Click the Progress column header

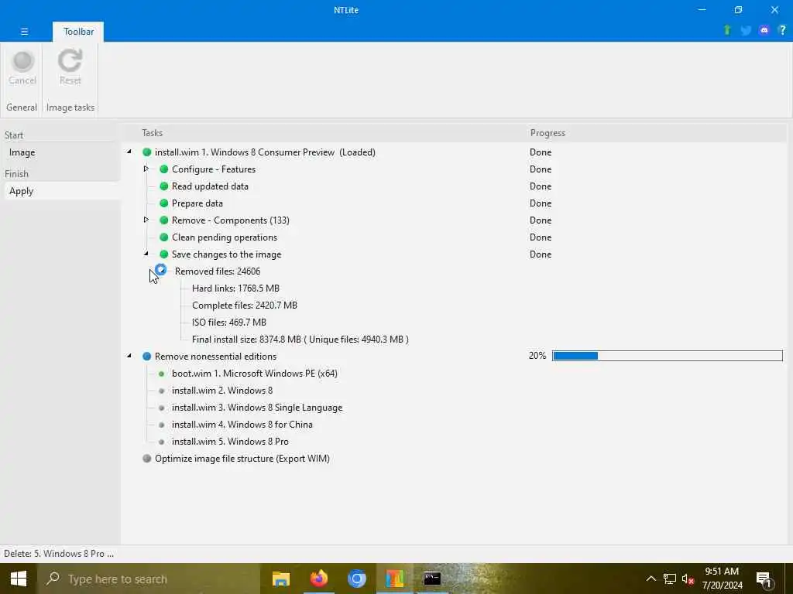point(548,133)
